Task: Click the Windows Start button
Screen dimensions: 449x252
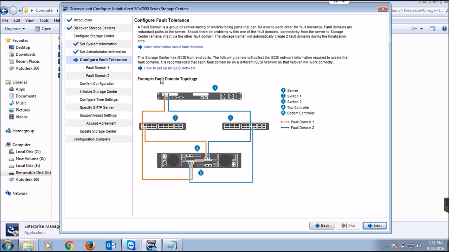Action: pyautogui.click(x=8, y=245)
